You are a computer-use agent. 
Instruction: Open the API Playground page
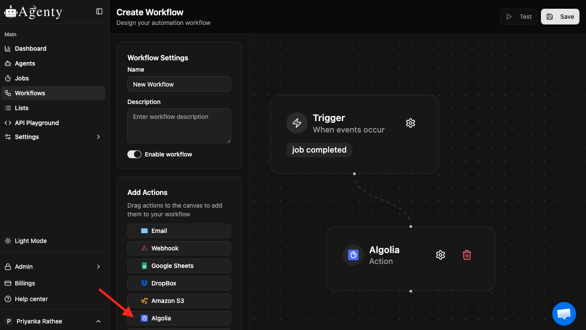[37, 123]
